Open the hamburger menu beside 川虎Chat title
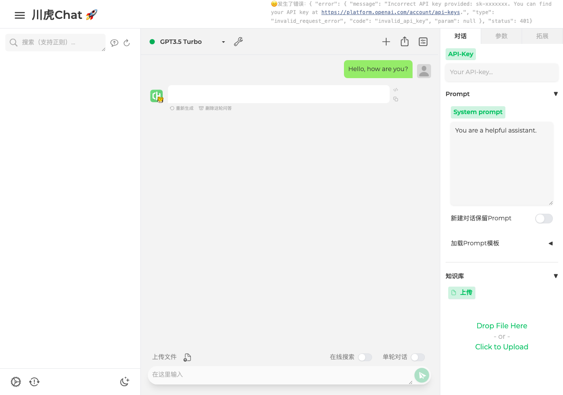 click(20, 15)
